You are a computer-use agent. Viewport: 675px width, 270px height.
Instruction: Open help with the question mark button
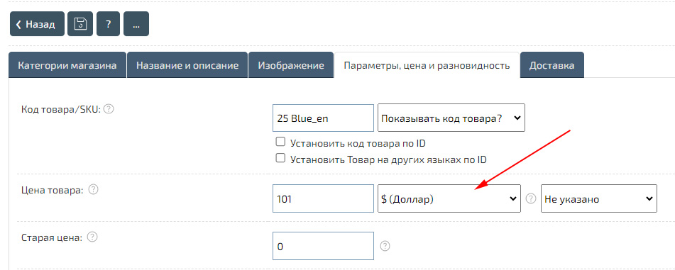click(109, 23)
